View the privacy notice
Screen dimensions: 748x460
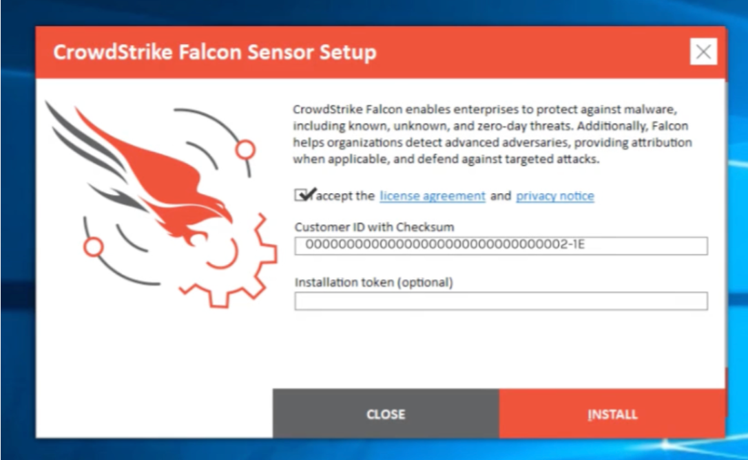pos(554,196)
